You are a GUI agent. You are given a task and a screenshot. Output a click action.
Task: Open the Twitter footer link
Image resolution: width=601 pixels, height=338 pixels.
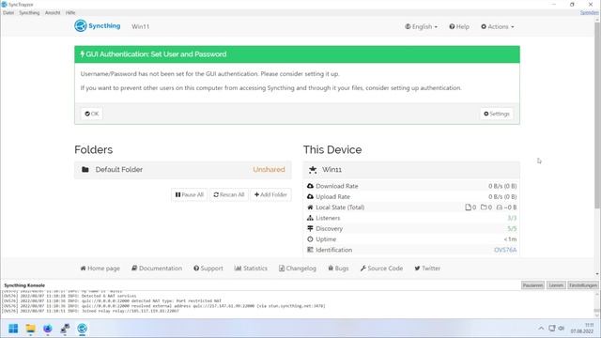pos(427,269)
